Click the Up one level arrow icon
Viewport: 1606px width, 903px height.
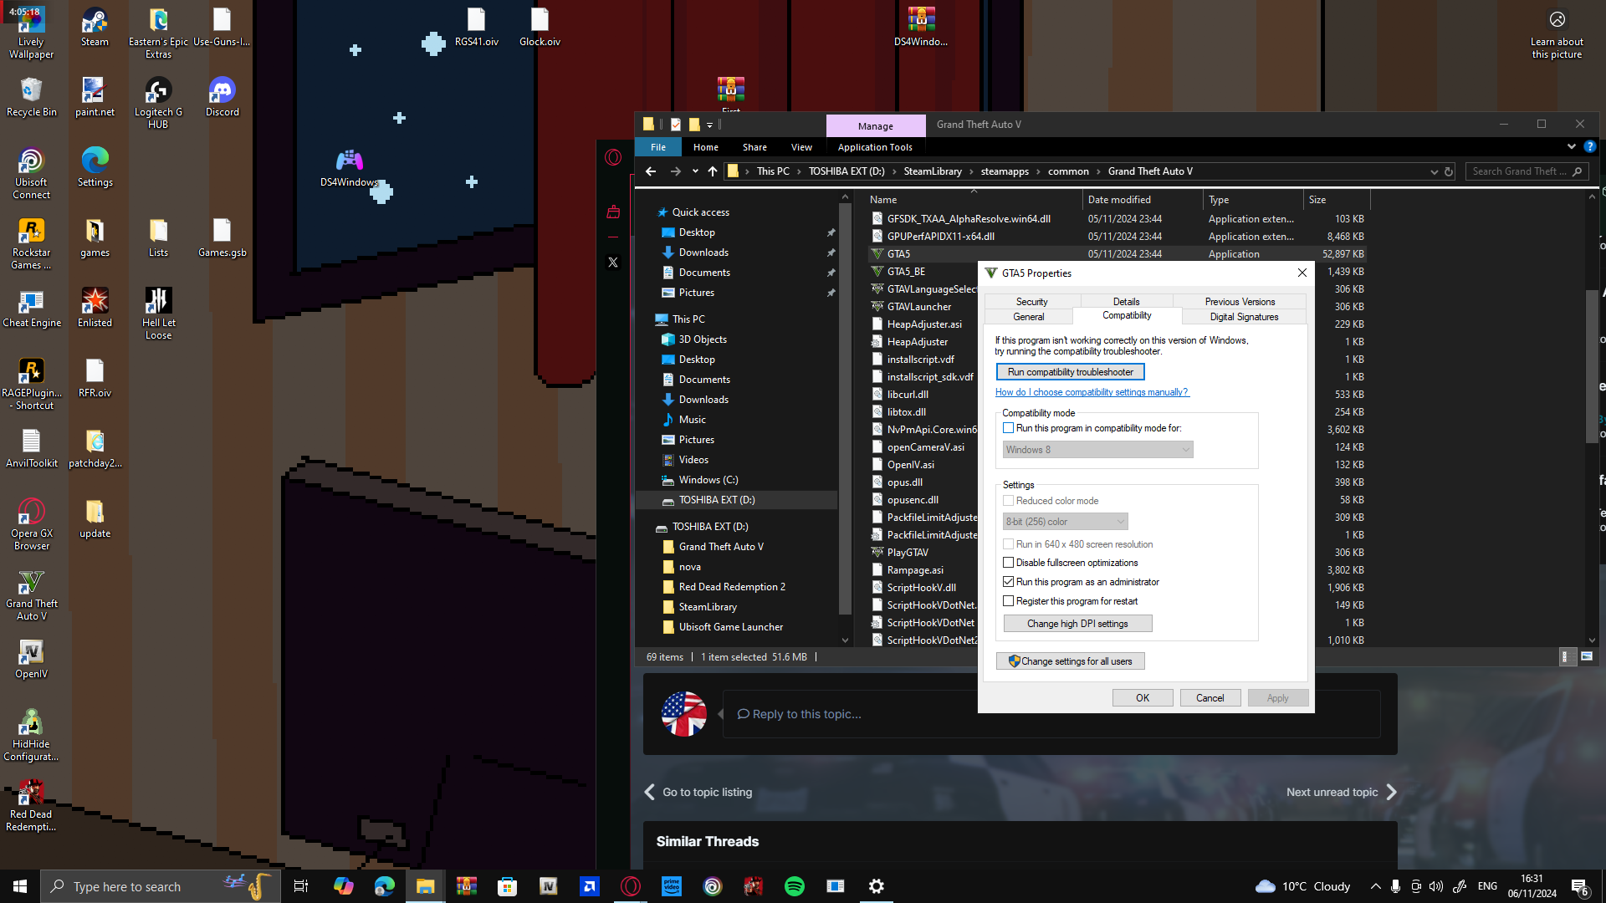click(712, 171)
